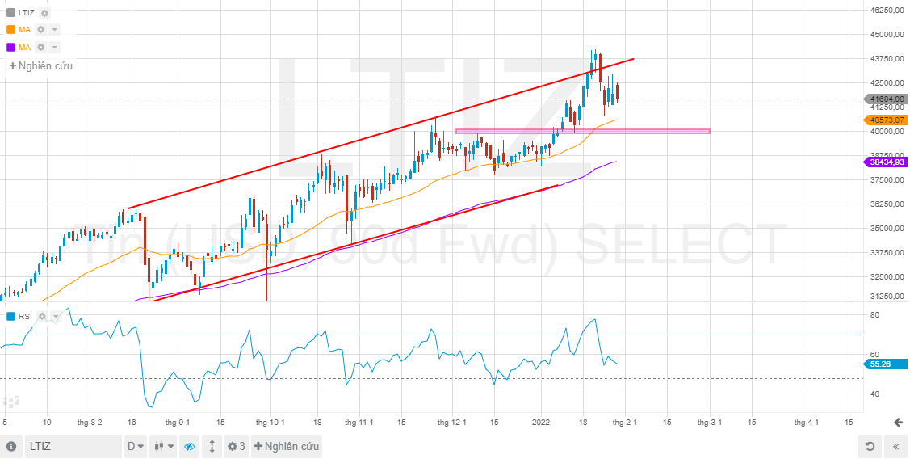Open the candlestick chart type dropdown
This screenshot has width=910, height=459.
click(x=164, y=446)
